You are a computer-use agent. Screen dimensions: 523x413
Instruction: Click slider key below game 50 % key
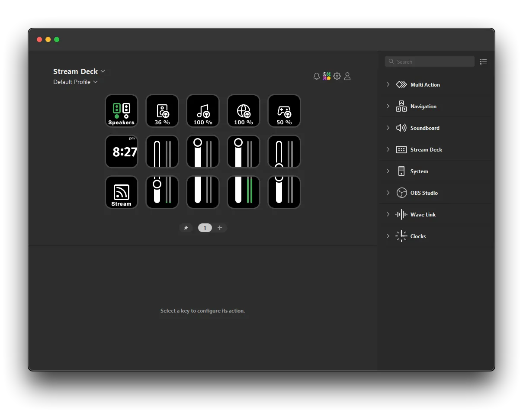pos(284,152)
